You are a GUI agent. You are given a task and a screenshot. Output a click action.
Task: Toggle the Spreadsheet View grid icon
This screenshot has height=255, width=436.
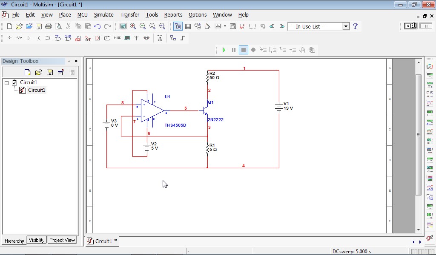pyautogui.click(x=188, y=26)
